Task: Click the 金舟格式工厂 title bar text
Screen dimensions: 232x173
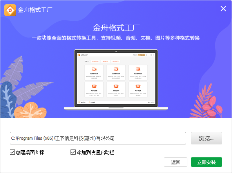Action: tap(35, 10)
